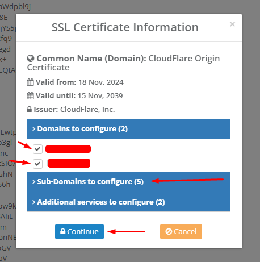Click the '15 Nov, 2039' valid-until date

tap(100, 96)
